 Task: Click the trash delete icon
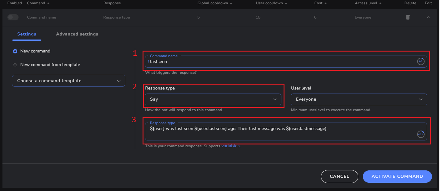point(408,17)
